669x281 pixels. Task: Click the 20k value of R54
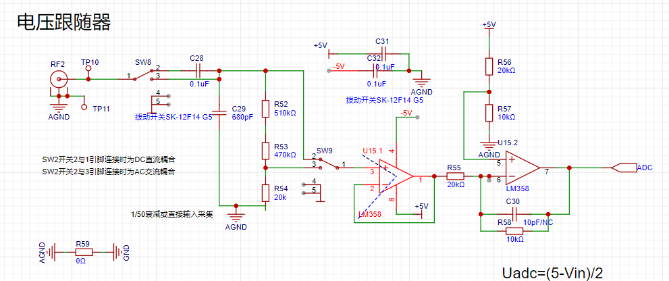click(x=279, y=198)
